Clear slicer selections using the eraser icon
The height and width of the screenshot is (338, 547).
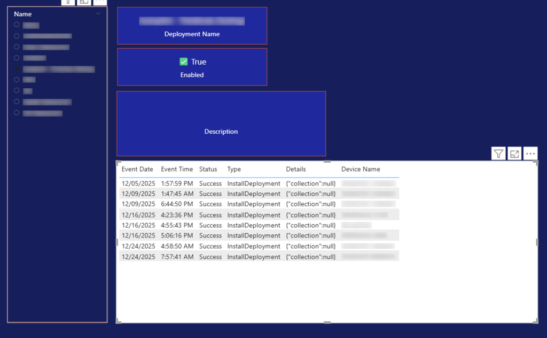pyautogui.click(x=68, y=2)
